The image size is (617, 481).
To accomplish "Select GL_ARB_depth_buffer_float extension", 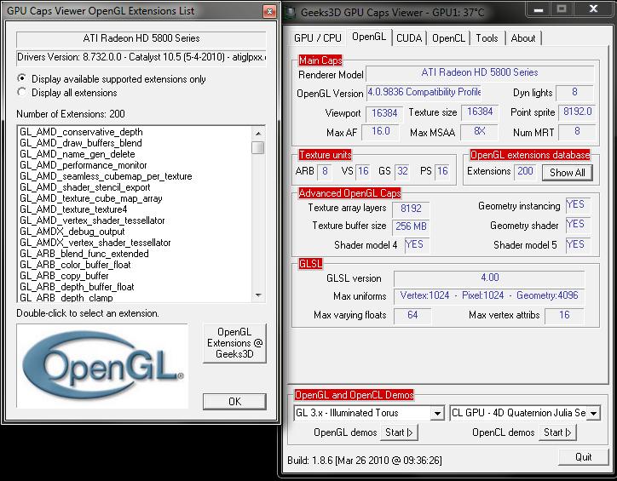I will click(77, 287).
